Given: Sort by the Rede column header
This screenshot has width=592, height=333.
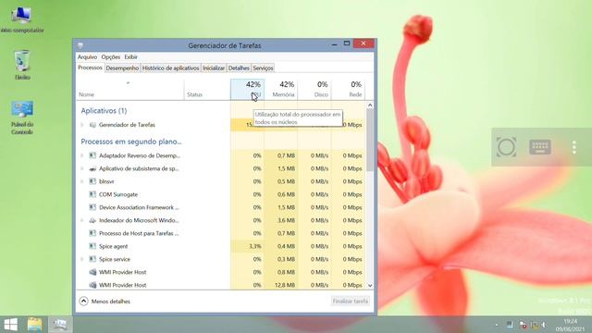Looking at the screenshot, I should click(348, 90).
